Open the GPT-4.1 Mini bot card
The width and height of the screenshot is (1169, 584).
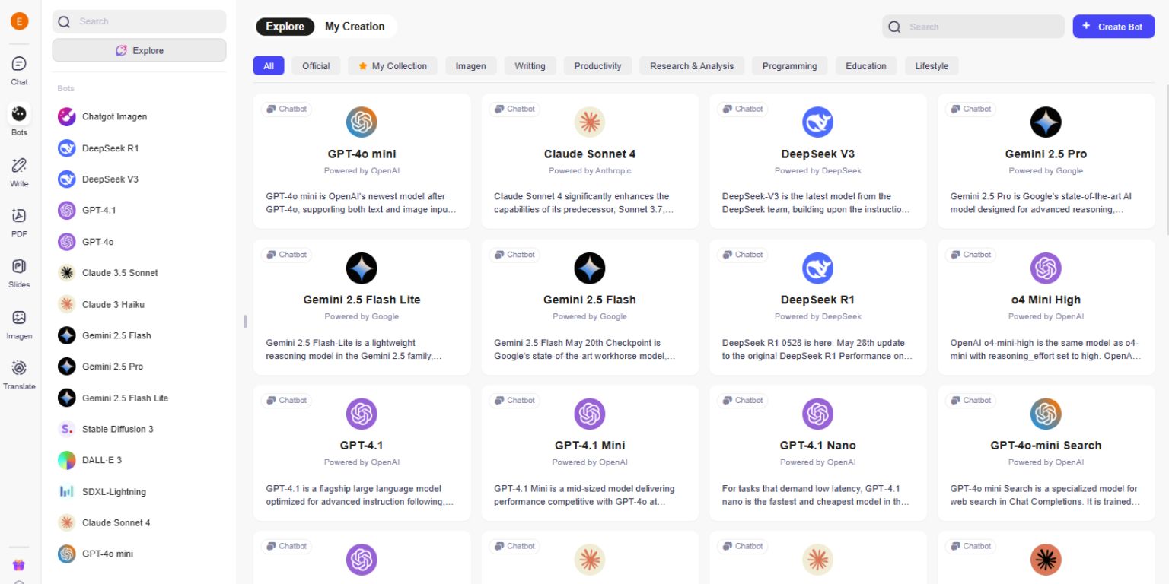[590, 452]
